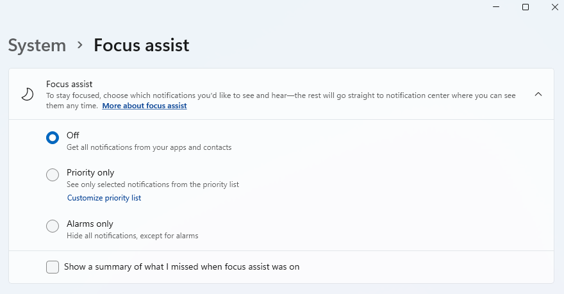Click 'See only selected notifications' description
564x294 pixels.
point(153,184)
